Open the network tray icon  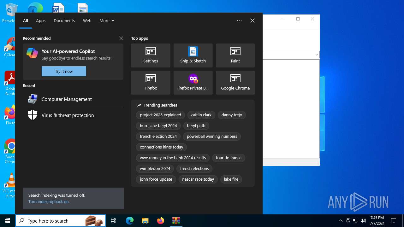356,221
